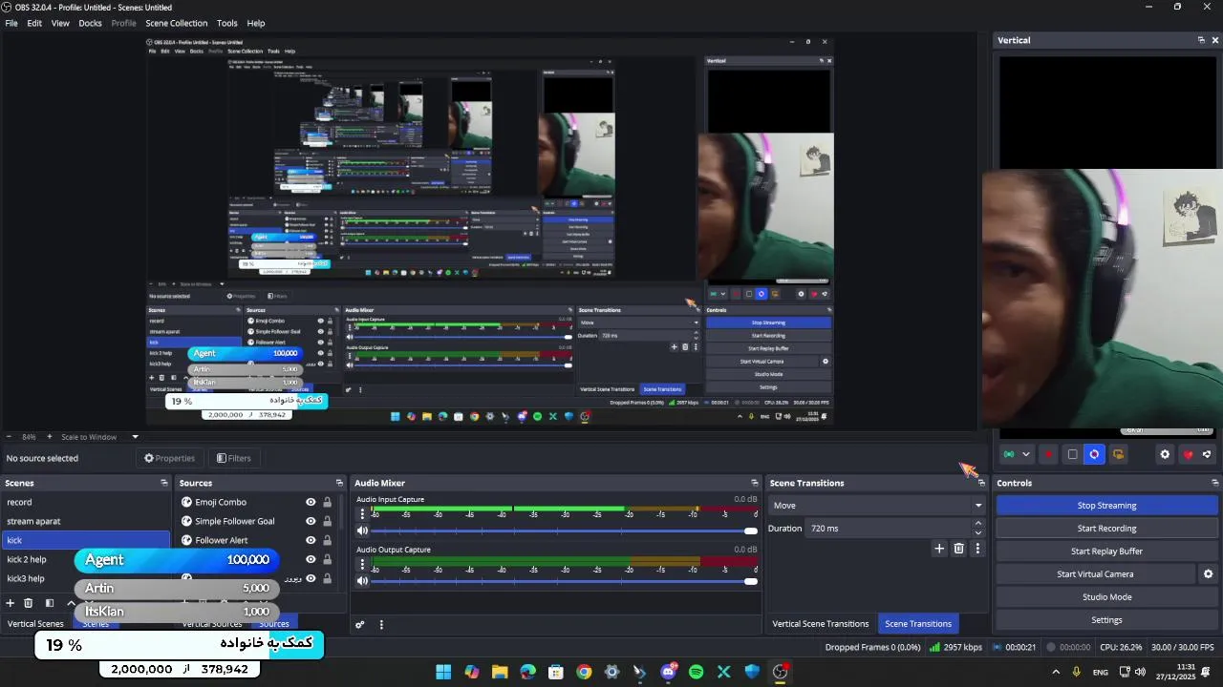The width and height of the screenshot is (1223, 687).
Task: Open the Edit menu
Action: tap(34, 23)
